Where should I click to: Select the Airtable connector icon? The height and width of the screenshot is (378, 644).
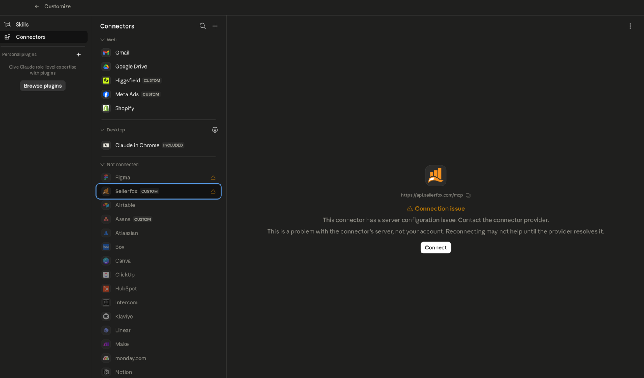[106, 205]
